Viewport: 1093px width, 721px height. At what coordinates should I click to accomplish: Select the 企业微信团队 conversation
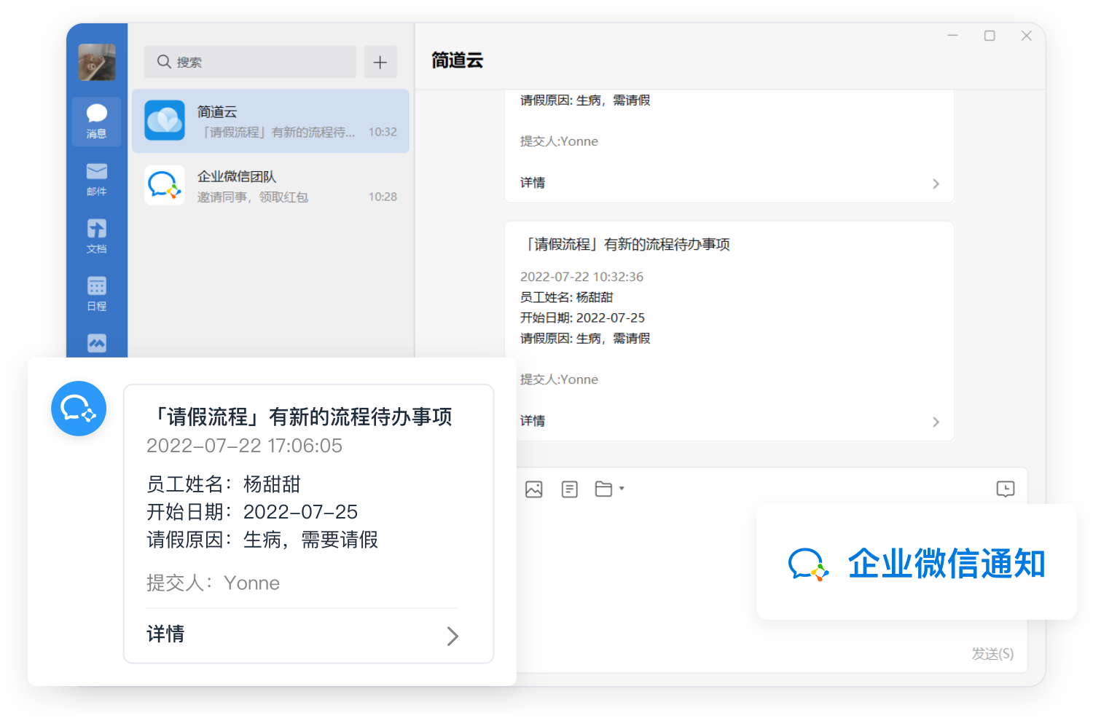(270, 186)
